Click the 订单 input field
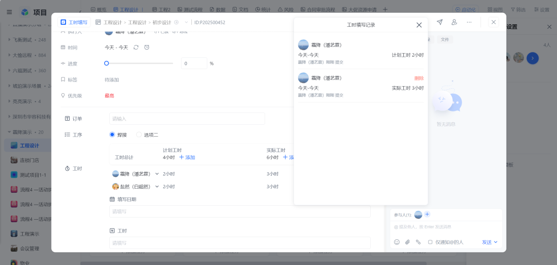The width and height of the screenshot is (557, 265). tap(187, 119)
